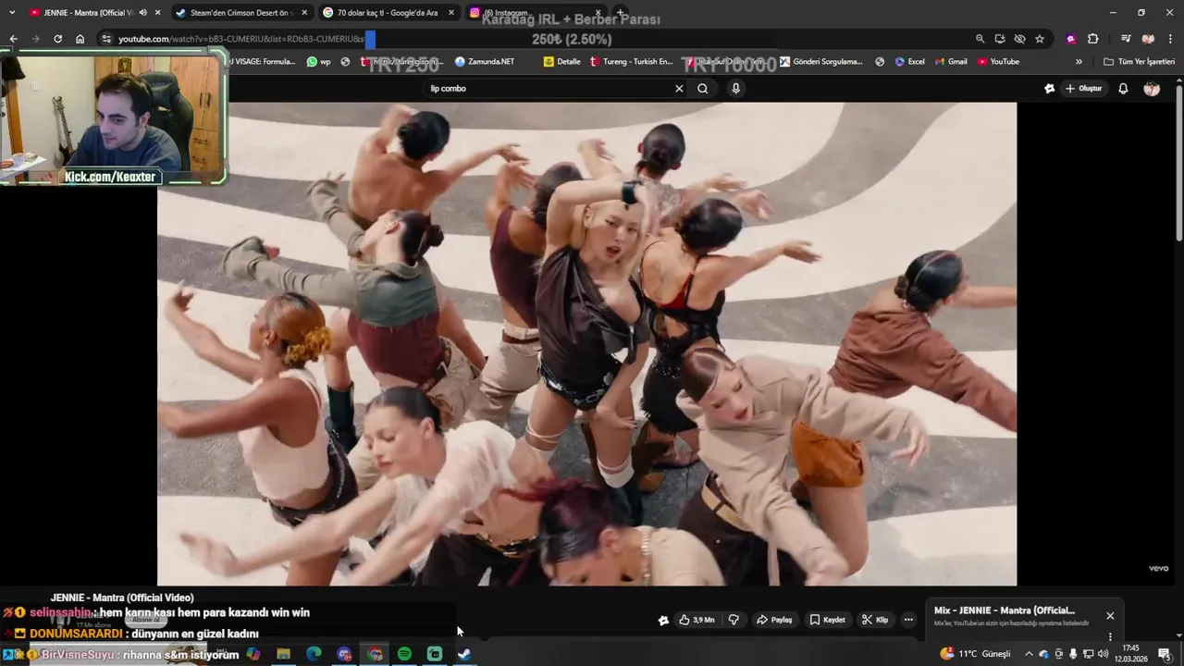Viewport: 1184px width, 666px height.
Task: Mute the JENNIE tab audio icon
Action: pyautogui.click(x=142, y=13)
